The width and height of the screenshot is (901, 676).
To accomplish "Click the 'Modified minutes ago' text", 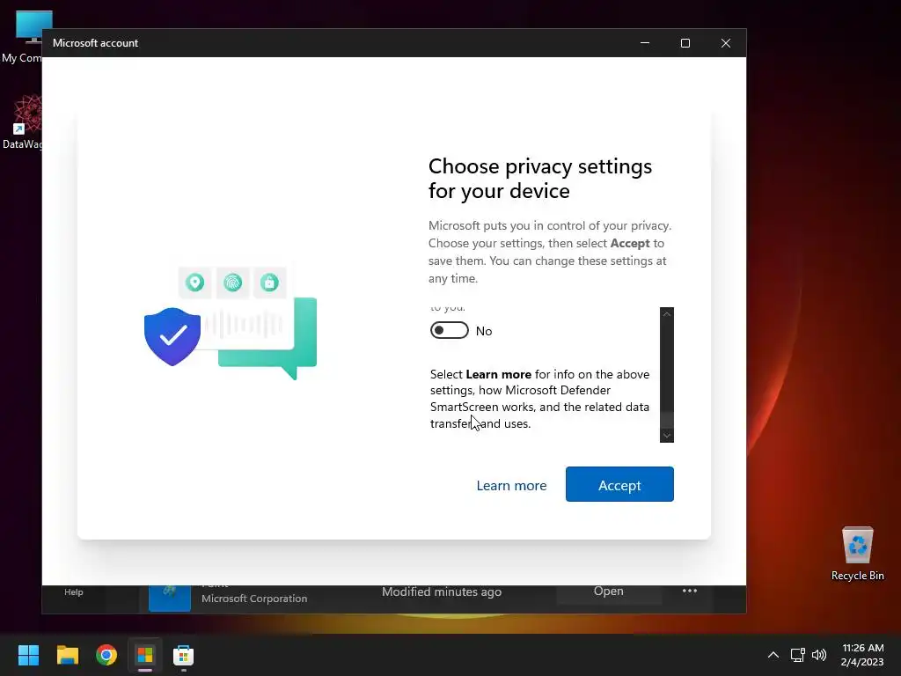I will pyautogui.click(x=442, y=591).
